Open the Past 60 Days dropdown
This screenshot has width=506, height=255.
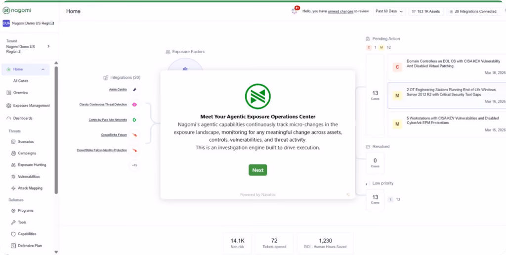(389, 11)
